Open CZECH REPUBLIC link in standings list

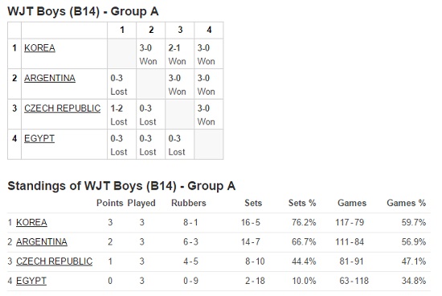[x=55, y=262]
